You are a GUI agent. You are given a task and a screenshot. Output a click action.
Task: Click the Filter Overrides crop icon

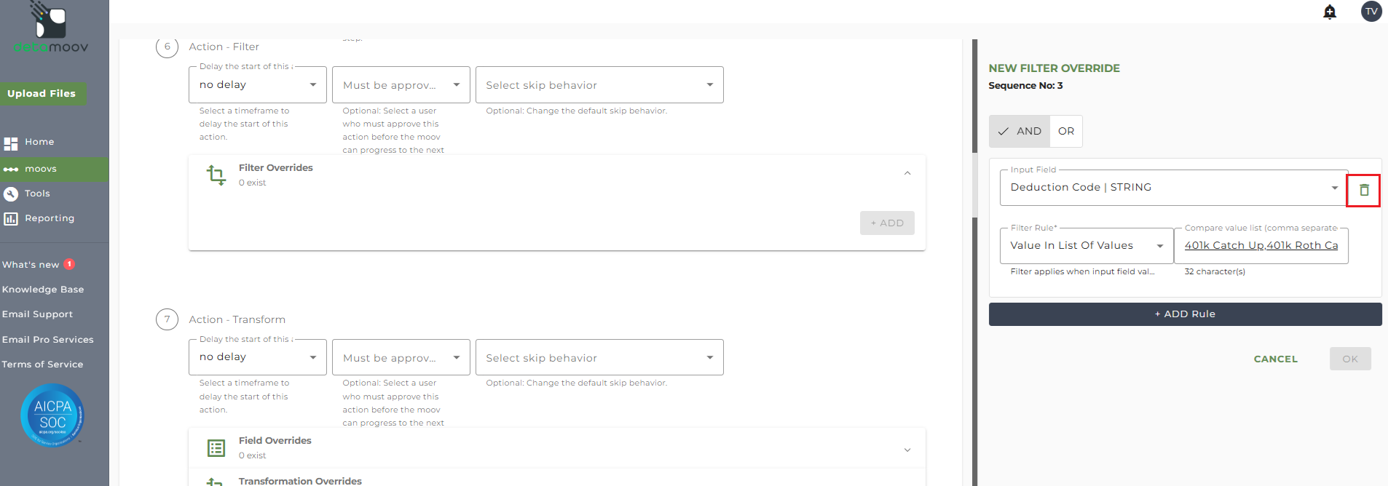tap(216, 175)
